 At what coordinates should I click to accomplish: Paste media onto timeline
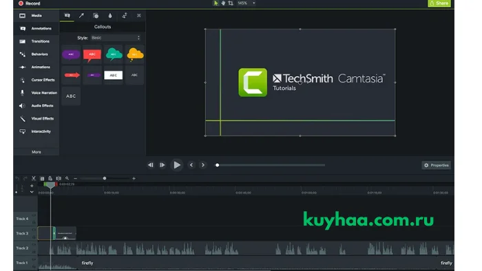click(x=50, y=178)
